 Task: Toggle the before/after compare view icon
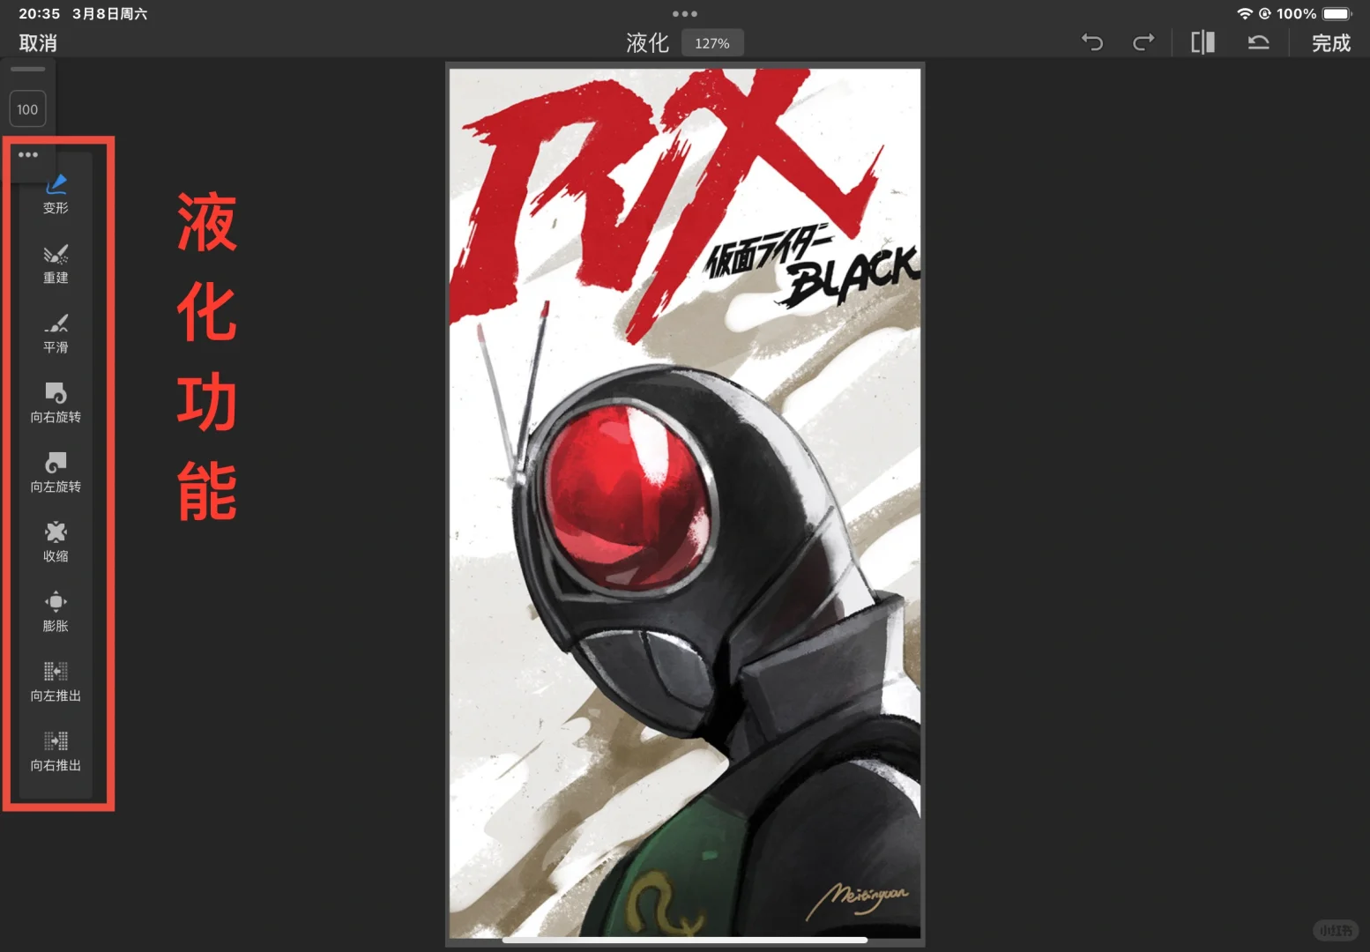[x=1202, y=42]
